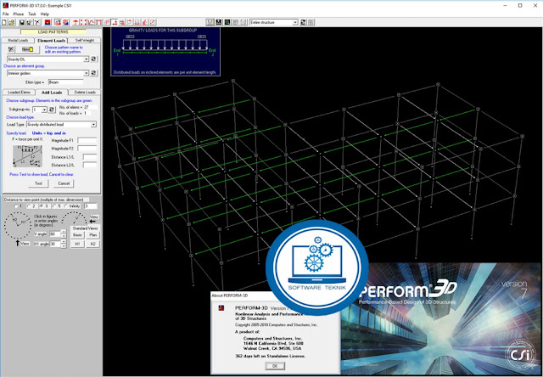543x377 pixels.
Task: Click the V elevation angle dial
Action: (x=74, y=217)
